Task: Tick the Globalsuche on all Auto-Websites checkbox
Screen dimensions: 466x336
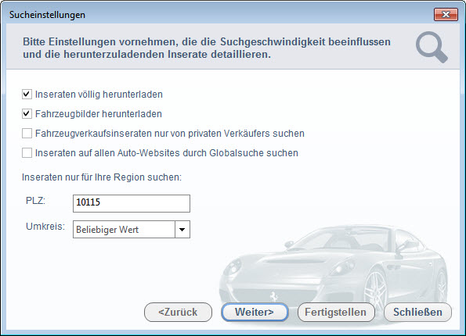Action: click(27, 153)
